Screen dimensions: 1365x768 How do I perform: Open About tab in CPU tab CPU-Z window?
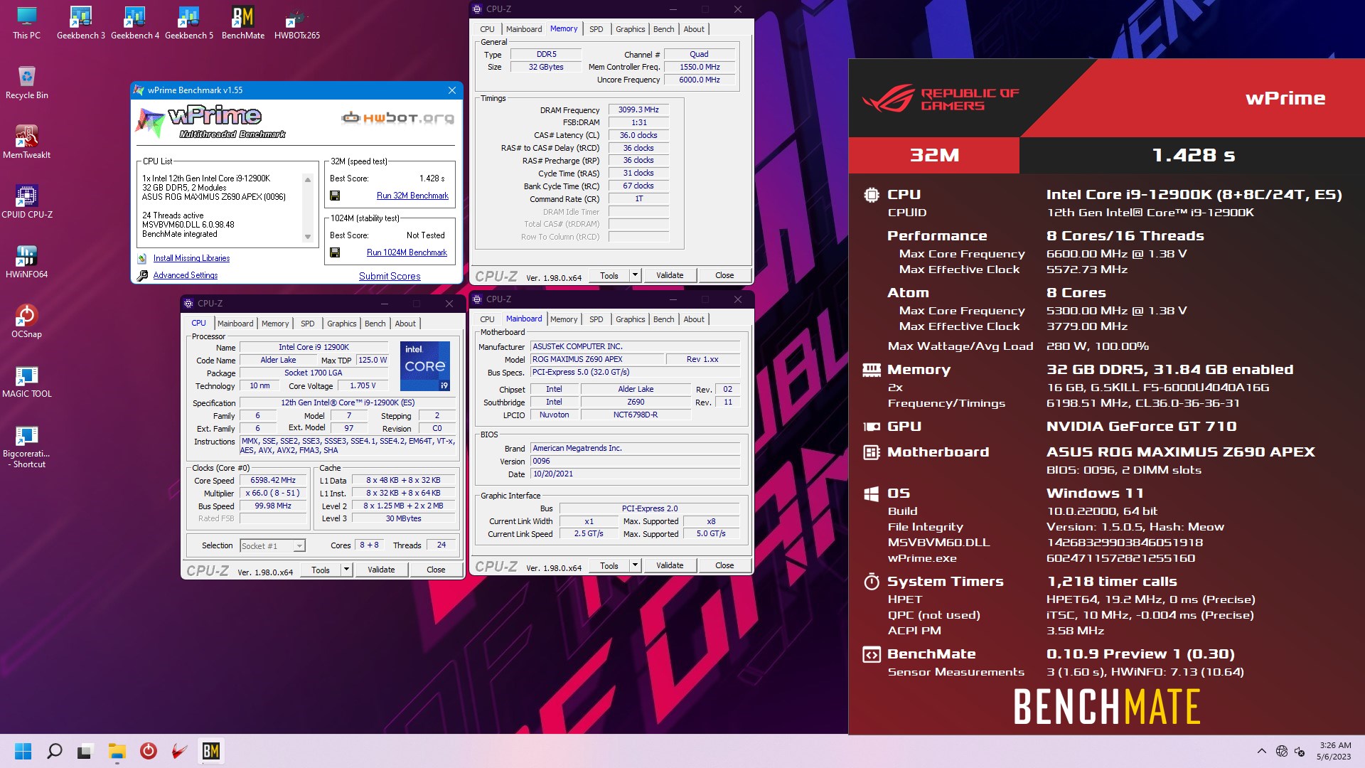405,324
